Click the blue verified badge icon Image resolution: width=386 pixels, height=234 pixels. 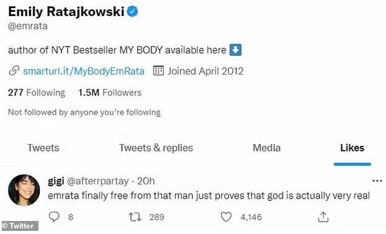click(132, 12)
